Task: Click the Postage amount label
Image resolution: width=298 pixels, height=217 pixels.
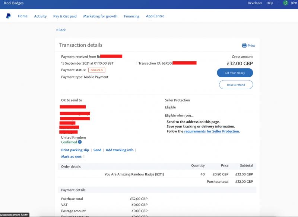Action: point(73,211)
